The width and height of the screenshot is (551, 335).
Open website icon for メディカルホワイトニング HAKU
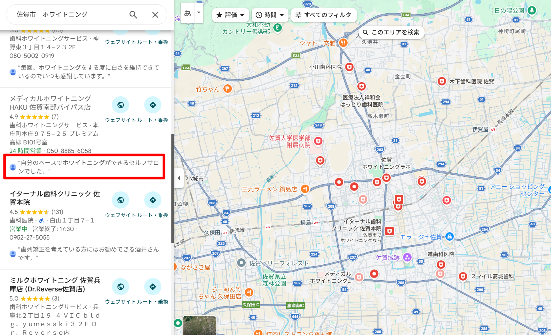[121, 105]
